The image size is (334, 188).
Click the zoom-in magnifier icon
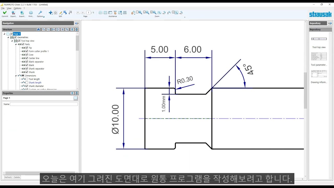[140, 13]
